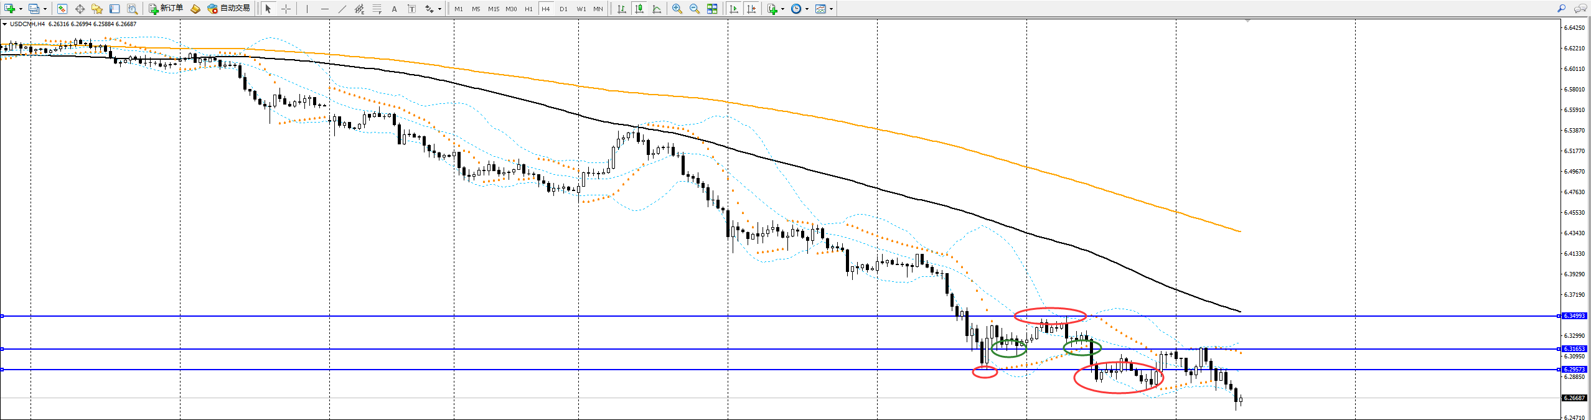Select the Fibonacci retracement tool
Viewport: 1591px width, 420px height.
377,9
